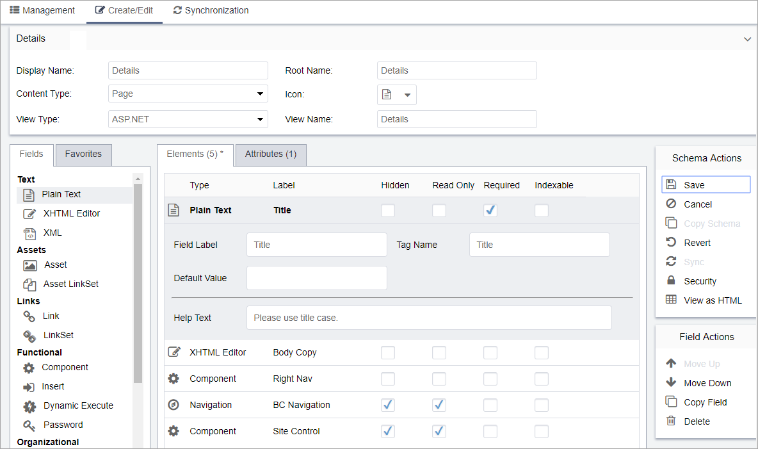Switch to the Synchronization tab
Screen dimensions: 758x449
[211, 11]
